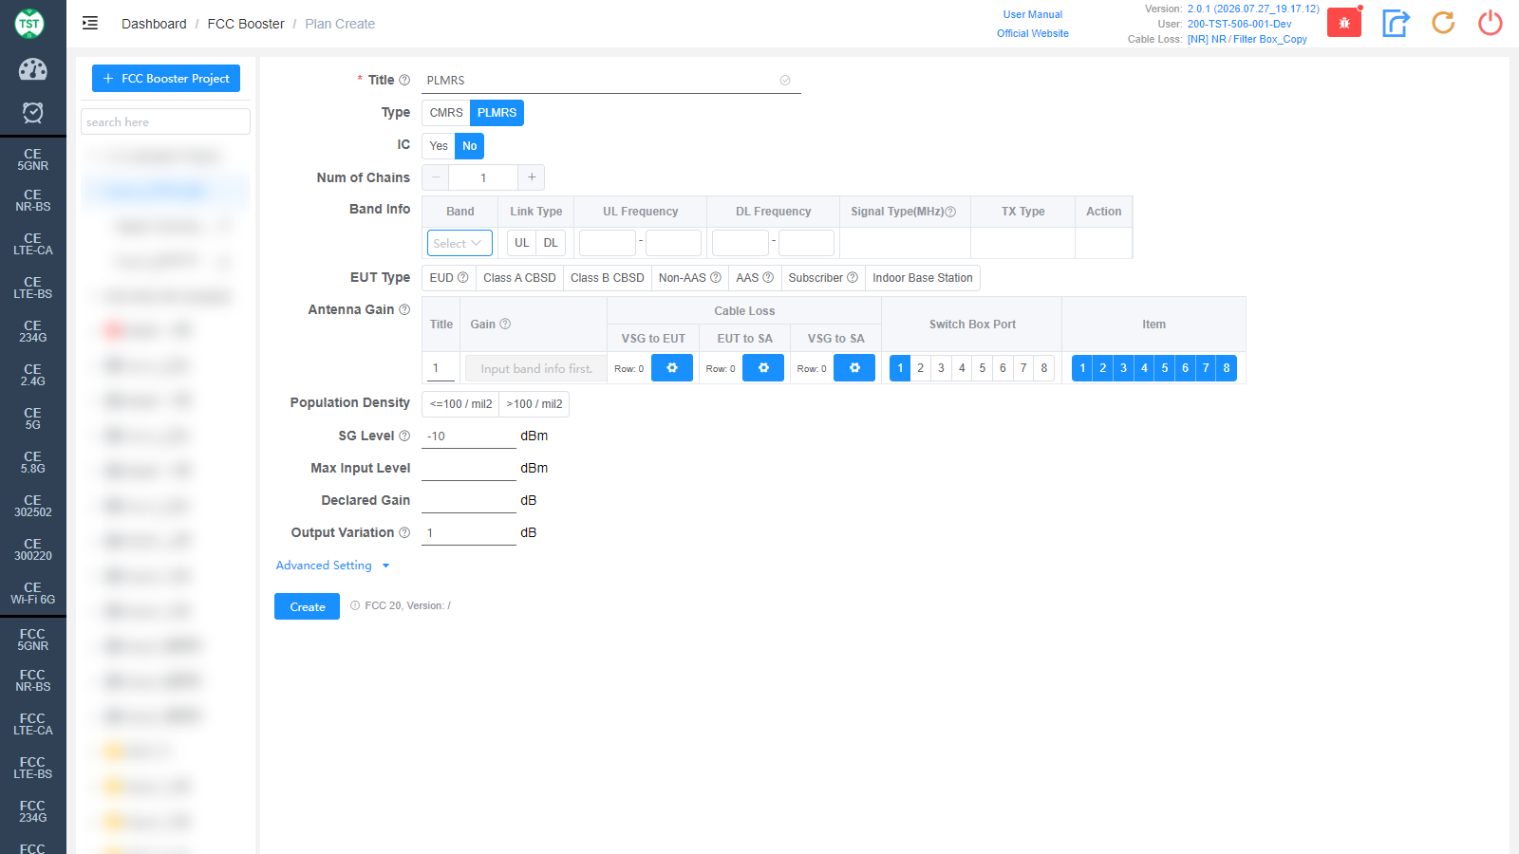Open the User Manual link
This screenshot has height=854, width=1519.
pos(1033,14)
